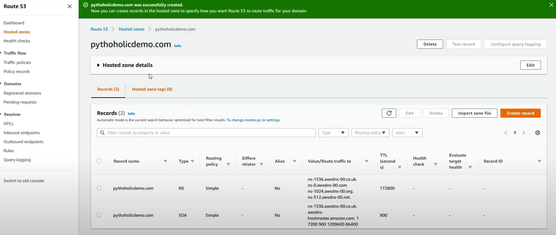Viewport: 556px width, 235px height.
Task: Sort by TTL seconds column arrow
Action: click(x=400, y=167)
